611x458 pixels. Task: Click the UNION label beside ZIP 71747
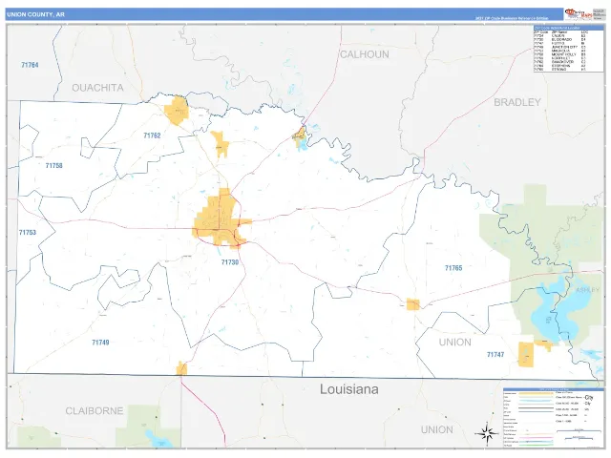(455, 343)
